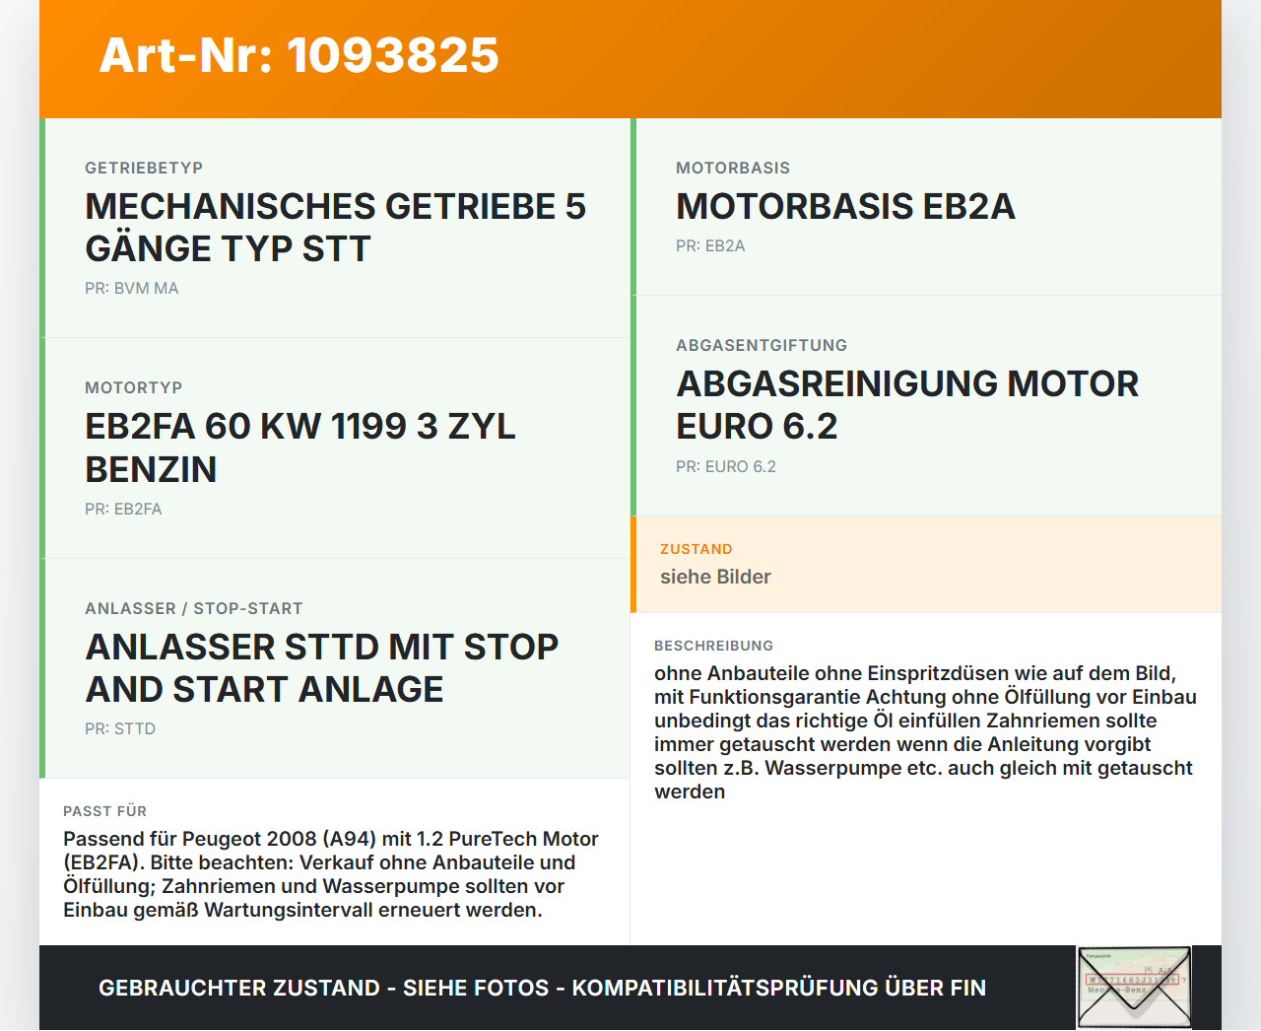This screenshot has width=1261, height=1031.
Task: Click the ZUSTAND label
Action: coord(697,549)
